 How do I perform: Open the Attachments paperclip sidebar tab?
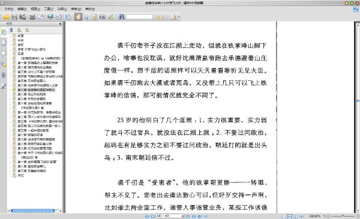coord(4,75)
